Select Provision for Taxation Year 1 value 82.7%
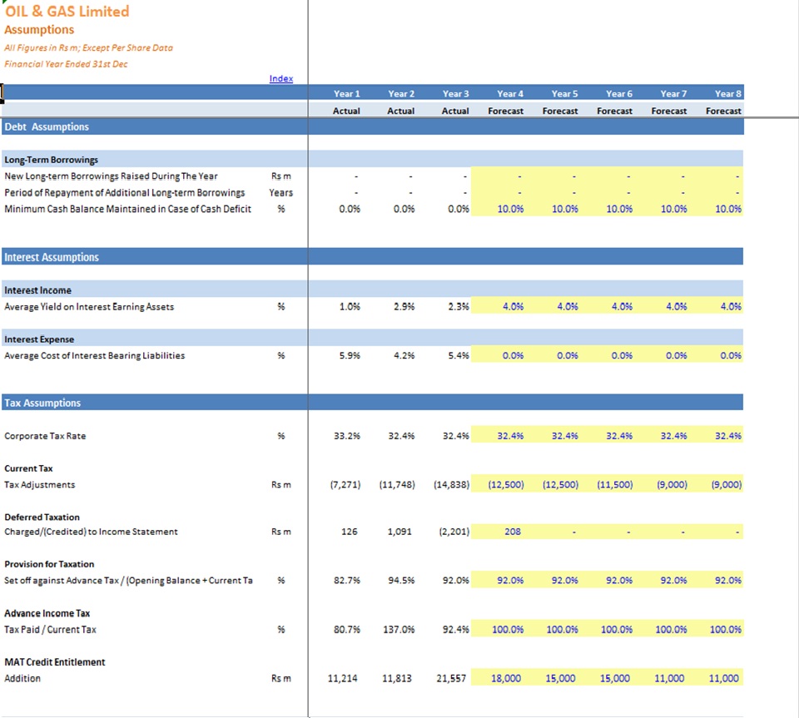799x718 pixels. coord(347,581)
